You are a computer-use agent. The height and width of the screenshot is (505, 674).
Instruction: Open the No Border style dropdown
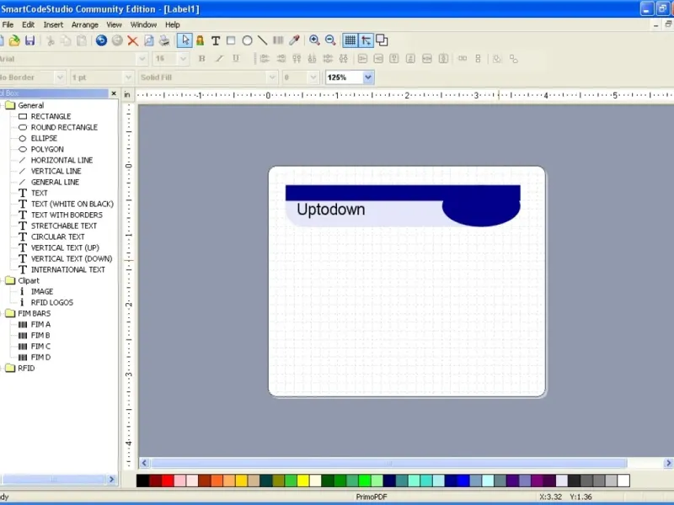(60, 77)
